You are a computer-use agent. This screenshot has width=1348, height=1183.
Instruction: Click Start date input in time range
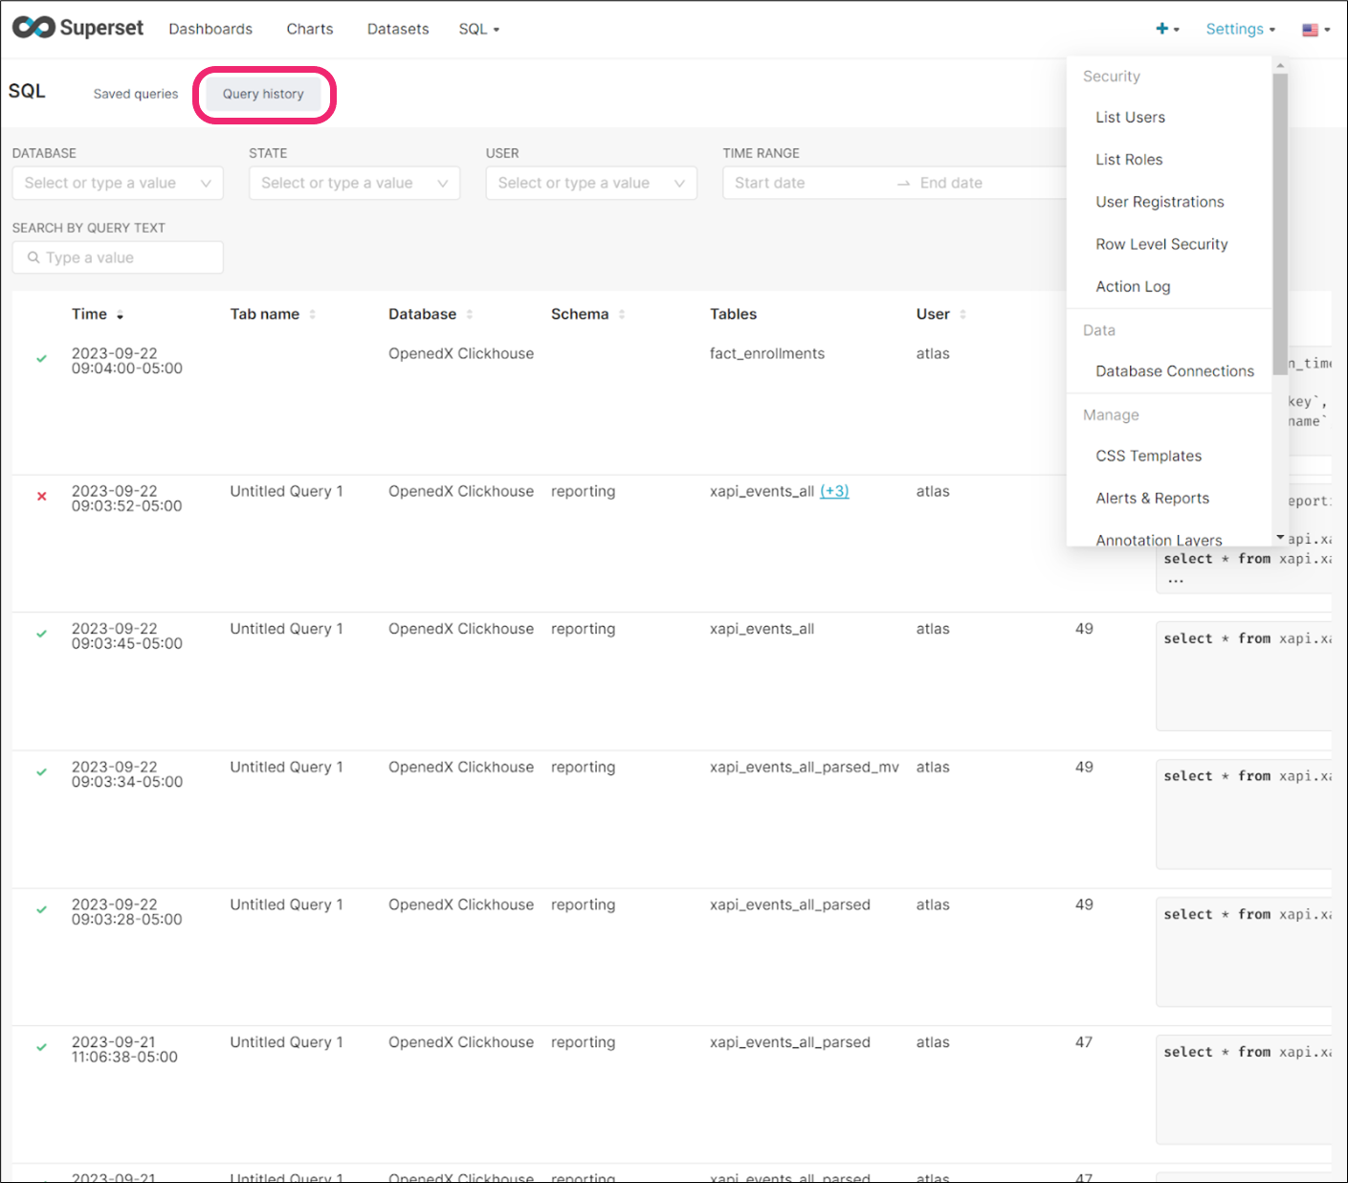coord(808,183)
